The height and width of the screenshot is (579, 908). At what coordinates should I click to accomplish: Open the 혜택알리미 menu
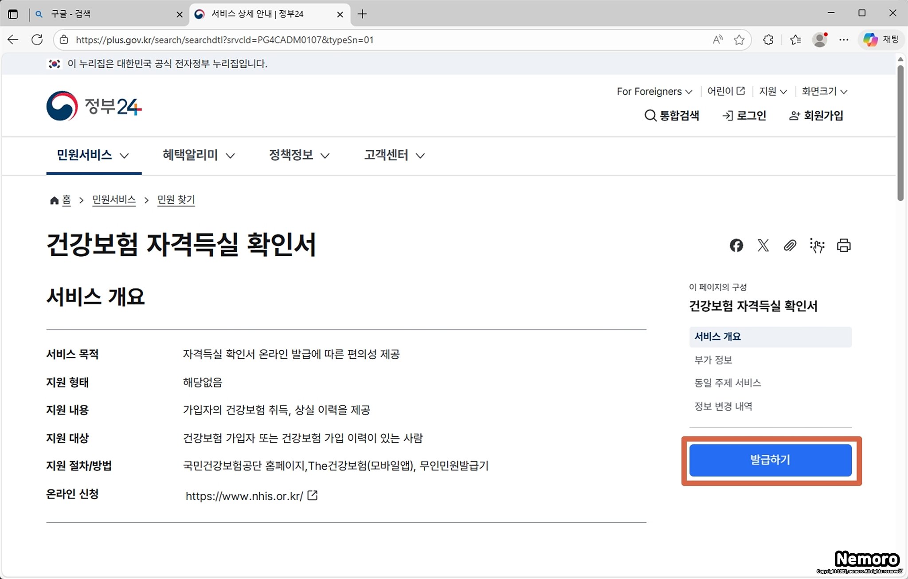coord(198,155)
